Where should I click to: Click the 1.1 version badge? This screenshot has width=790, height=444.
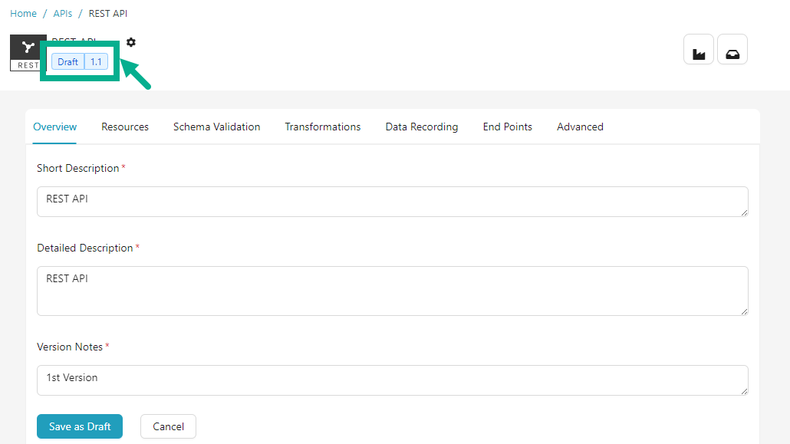point(96,62)
